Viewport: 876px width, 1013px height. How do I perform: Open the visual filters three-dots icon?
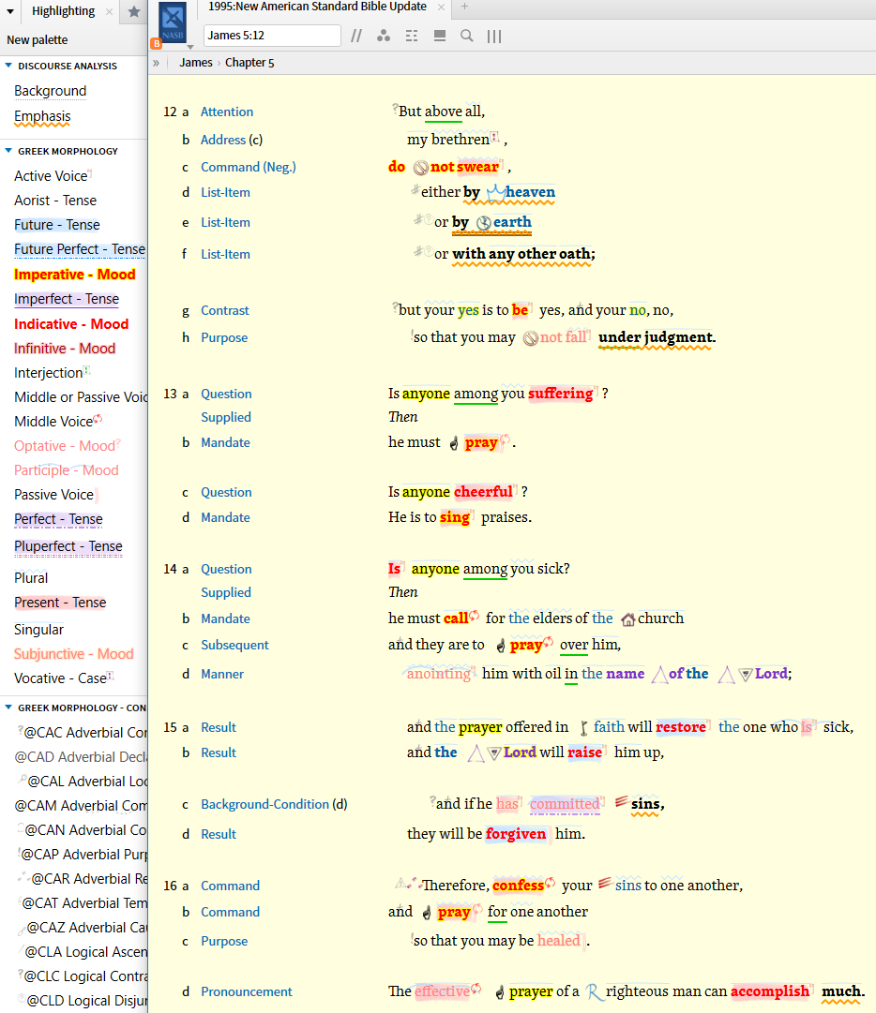(384, 37)
